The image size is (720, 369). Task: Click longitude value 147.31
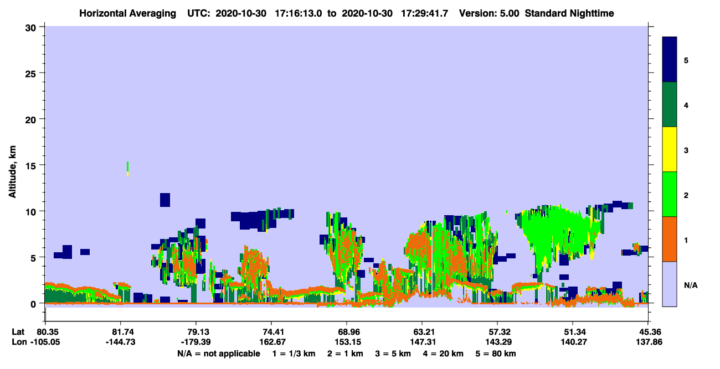[422, 342]
